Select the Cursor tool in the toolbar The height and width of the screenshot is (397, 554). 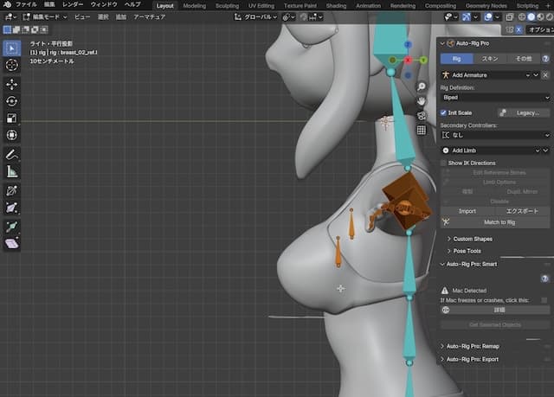[12, 65]
